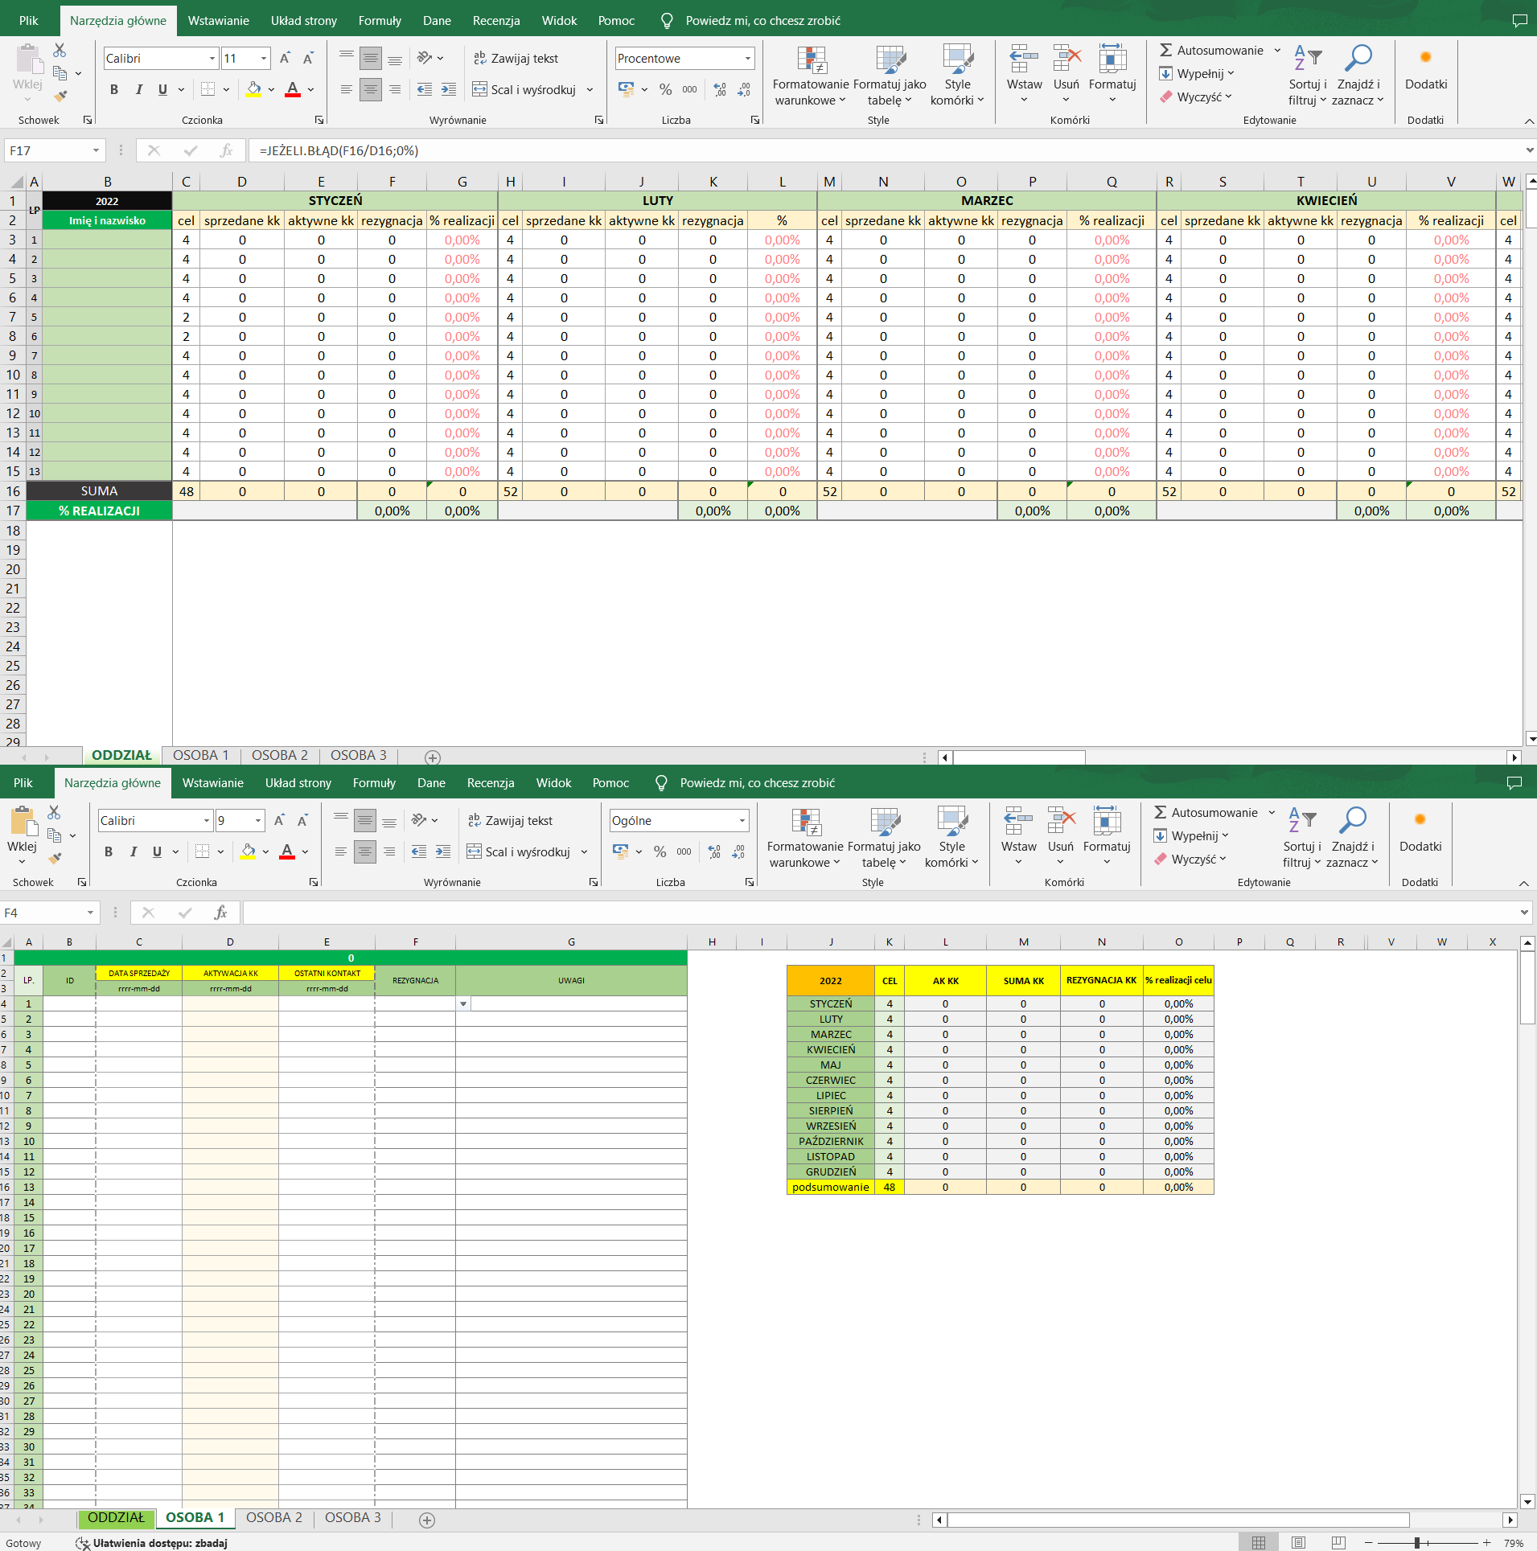Expand Scal i wyśrodkuj arrow in upper window
The height and width of the screenshot is (1551, 1537).
click(x=590, y=89)
